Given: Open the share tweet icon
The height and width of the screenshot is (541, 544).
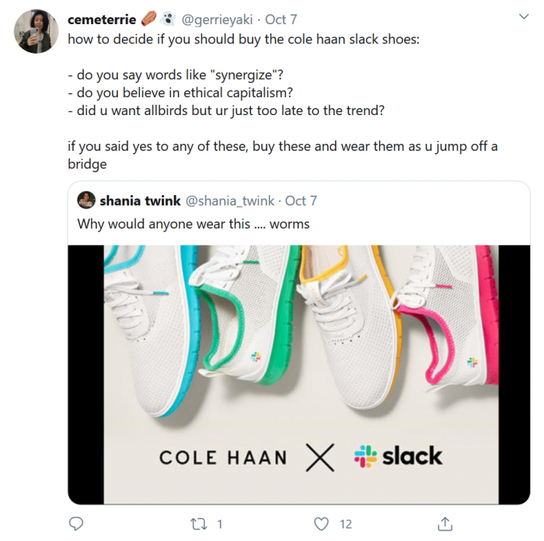Looking at the screenshot, I should point(445,524).
